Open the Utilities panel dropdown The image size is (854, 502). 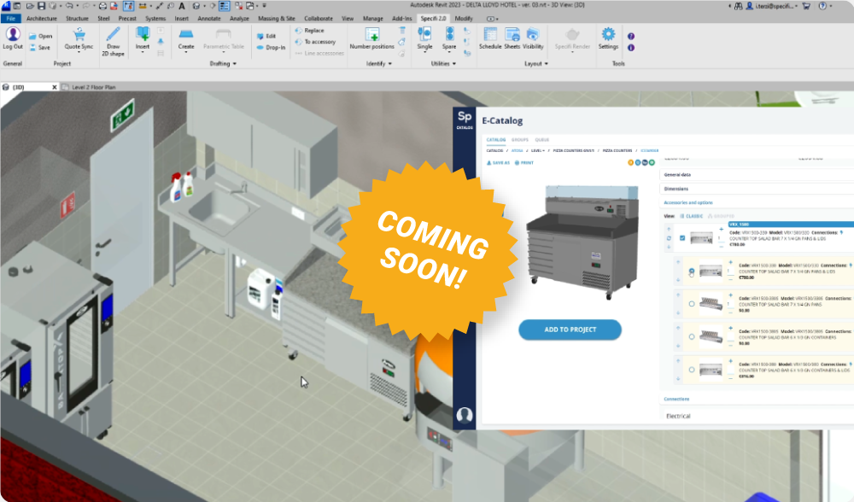coord(443,64)
